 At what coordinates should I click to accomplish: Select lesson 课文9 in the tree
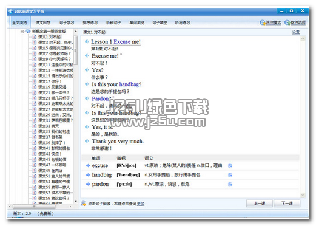click(55, 59)
